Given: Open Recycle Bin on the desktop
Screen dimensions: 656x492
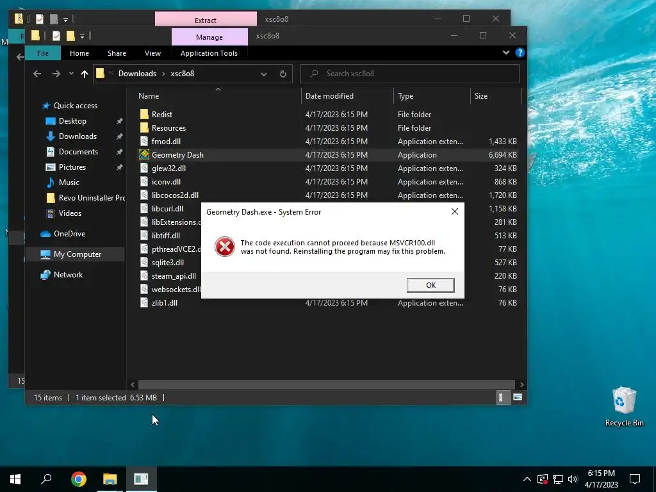Looking at the screenshot, I should click(x=624, y=407).
